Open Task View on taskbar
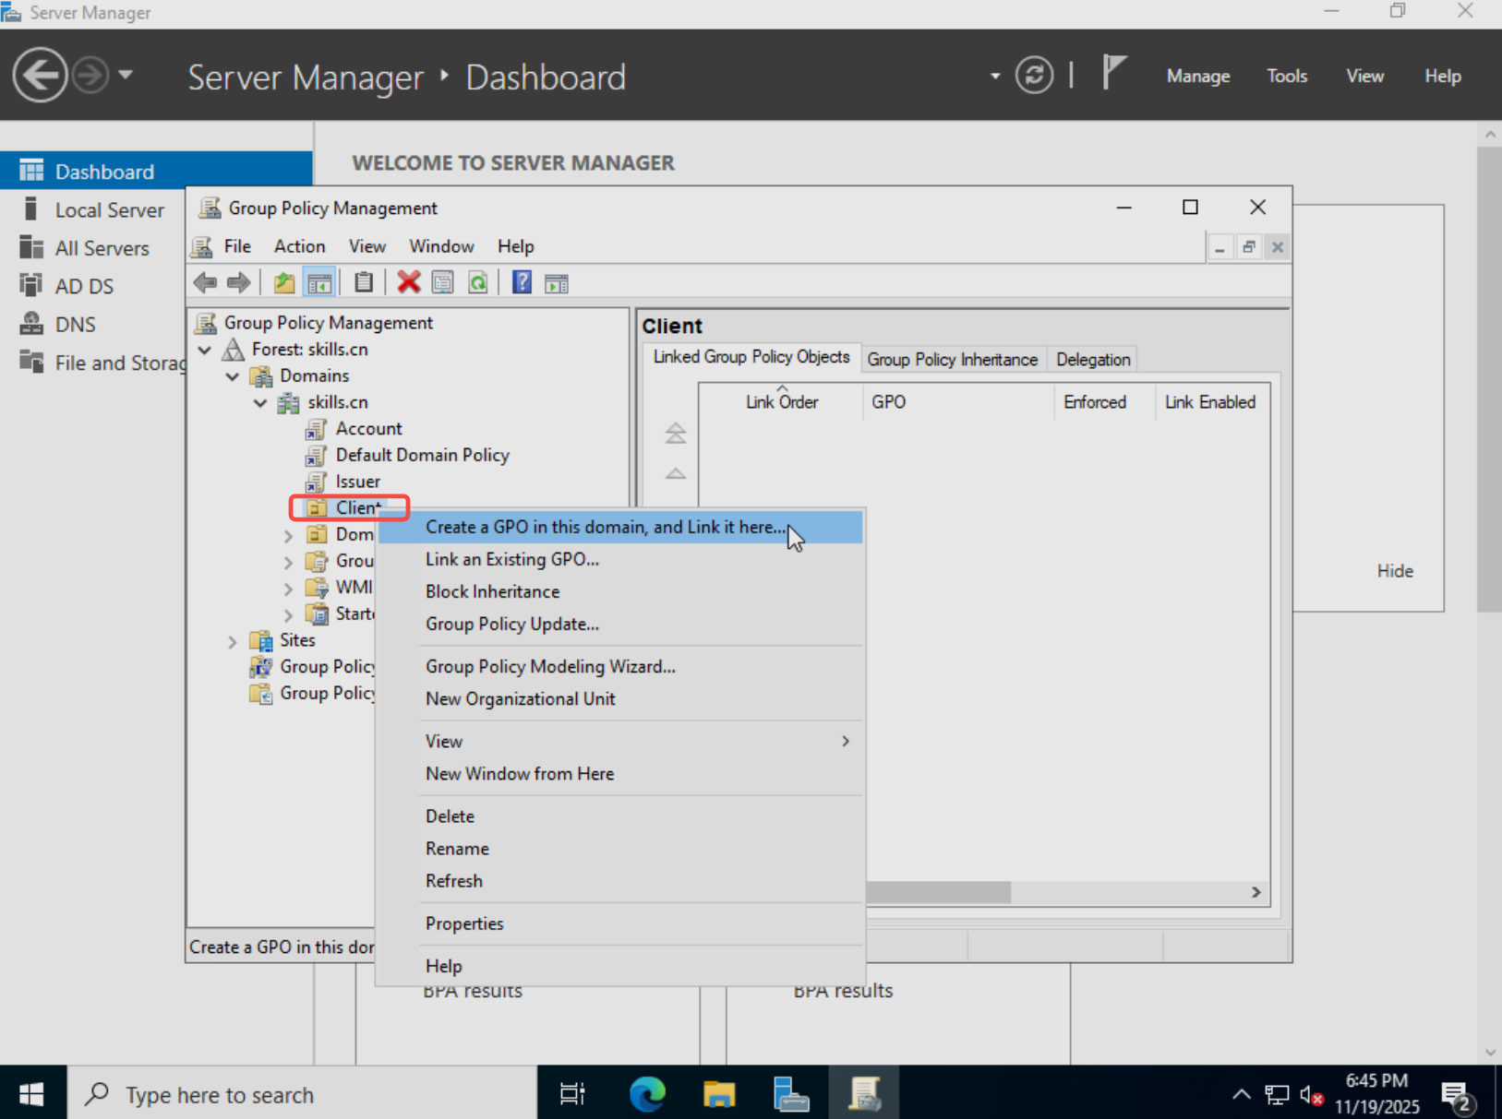Image resolution: width=1502 pixels, height=1119 pixels. click(x=572, y=1094)
